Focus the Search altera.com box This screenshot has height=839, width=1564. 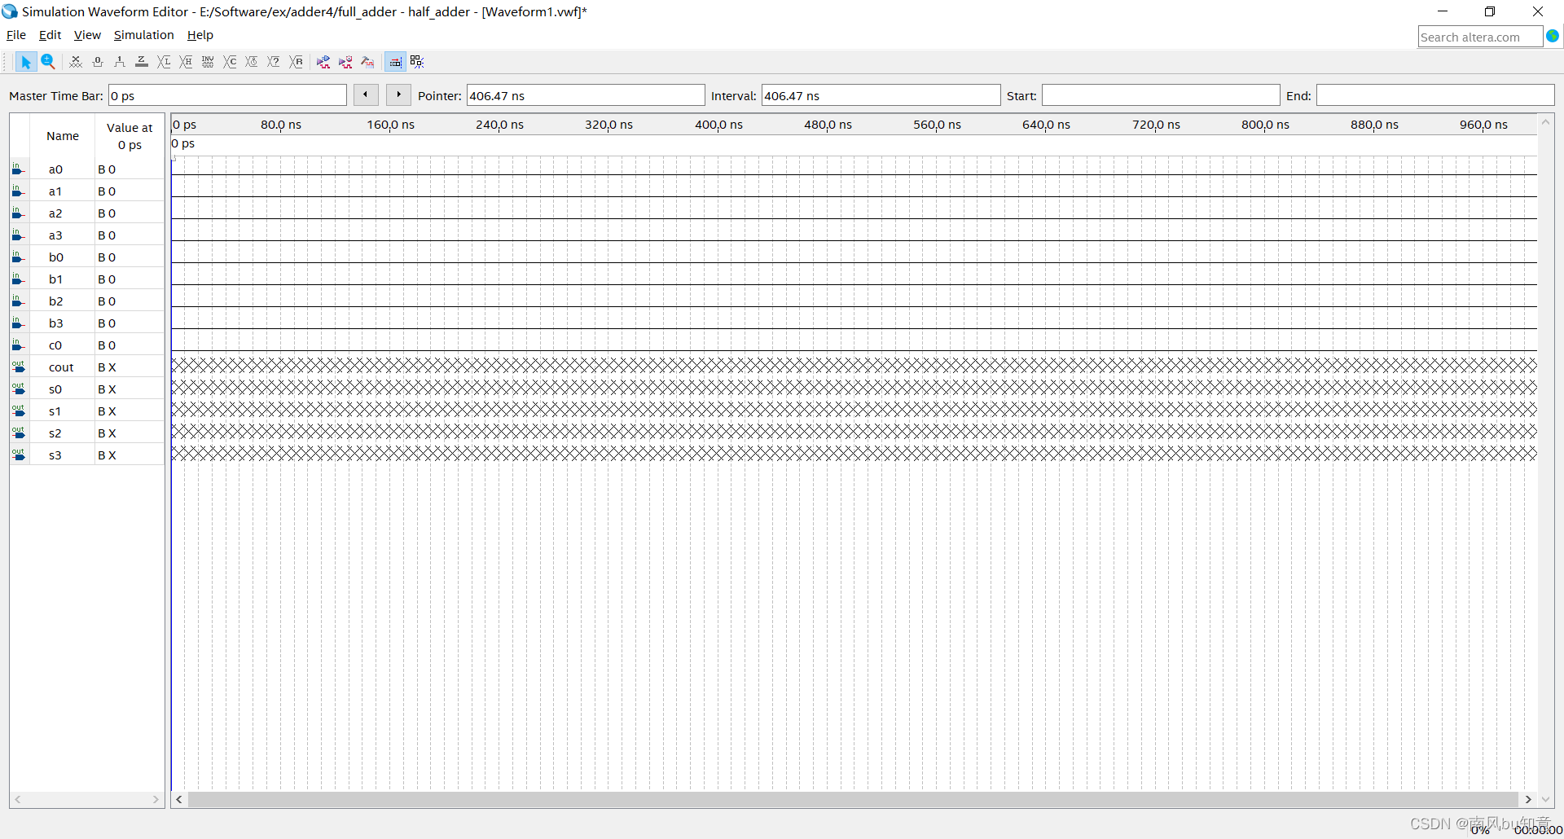coord(1480,37)
